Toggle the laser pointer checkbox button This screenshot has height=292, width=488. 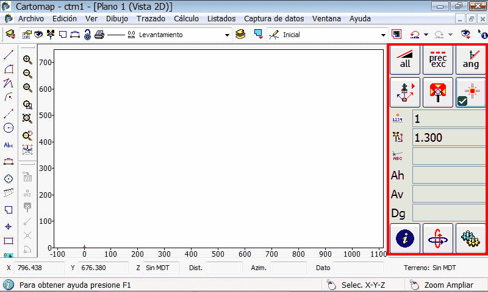pyautogui.click(x=470, y=92)
